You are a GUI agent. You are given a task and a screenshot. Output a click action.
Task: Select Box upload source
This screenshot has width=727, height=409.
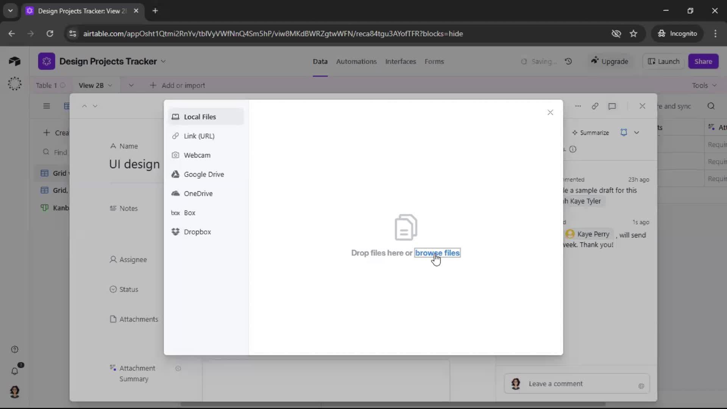206,213
